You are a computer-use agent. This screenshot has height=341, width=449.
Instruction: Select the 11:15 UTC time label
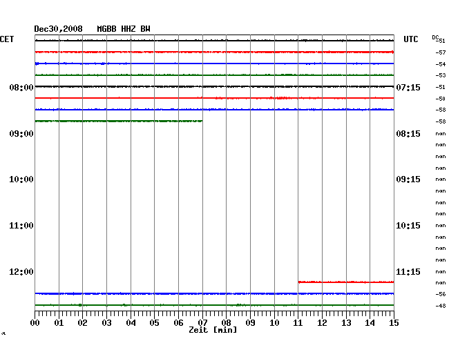coord(408,272)
